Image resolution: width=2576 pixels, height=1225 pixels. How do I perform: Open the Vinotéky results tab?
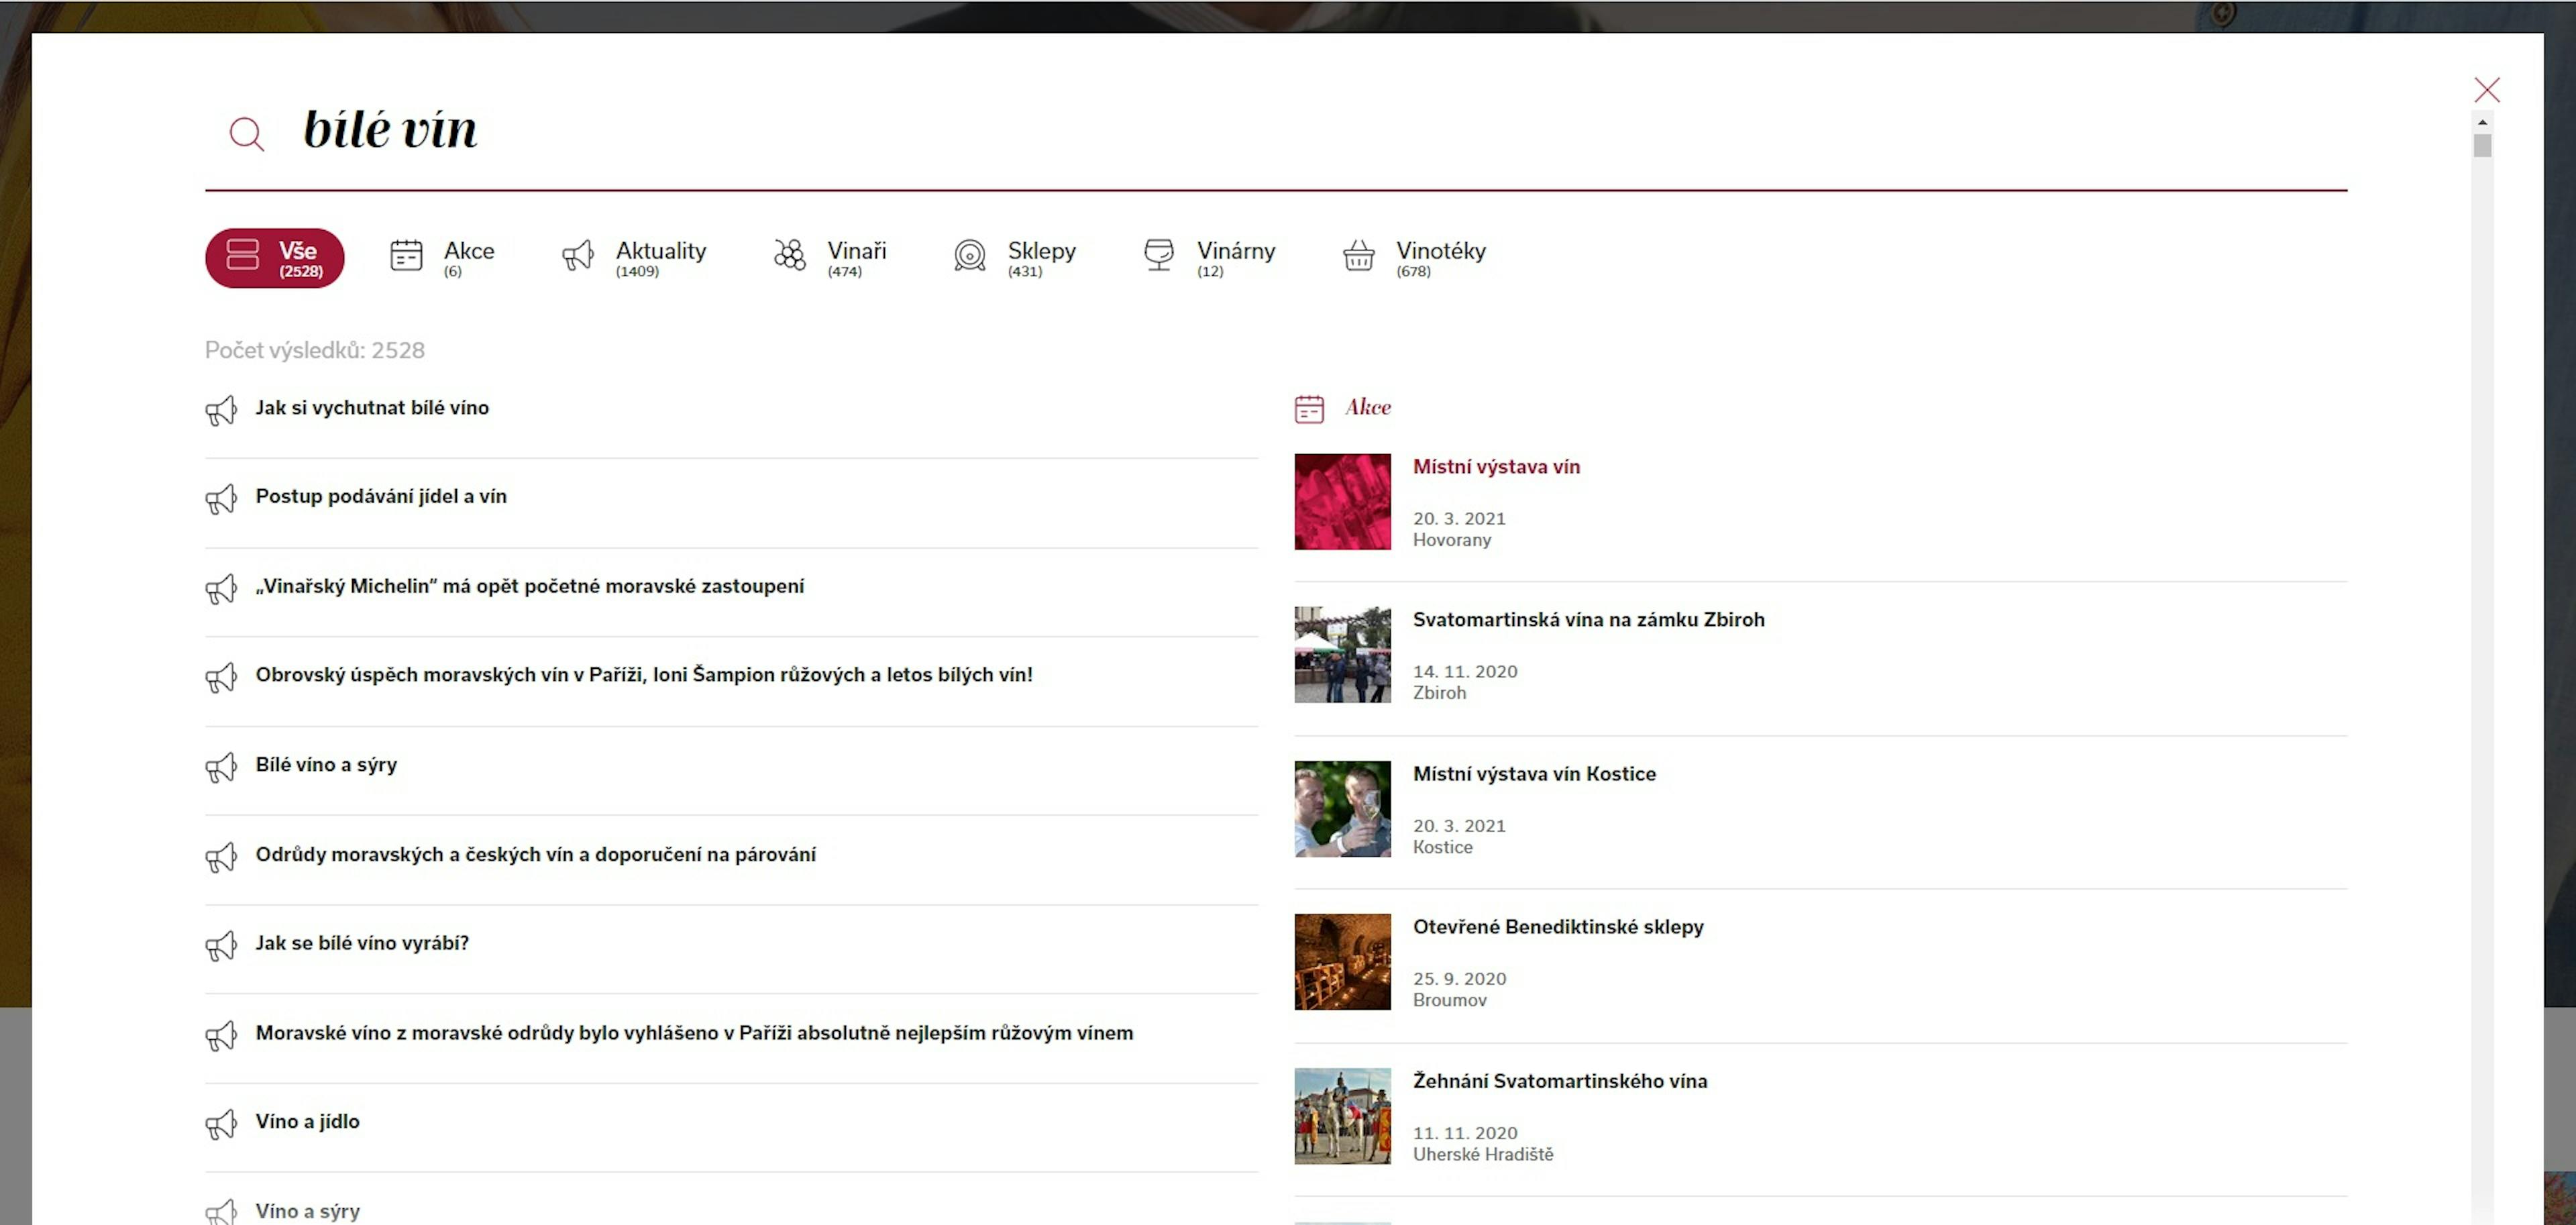(x=1414, y=257)
